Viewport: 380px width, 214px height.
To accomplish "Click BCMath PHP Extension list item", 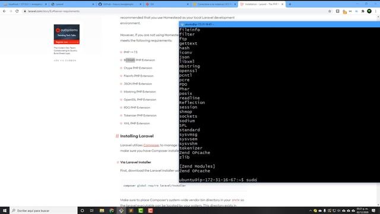I will pos(139,60).
